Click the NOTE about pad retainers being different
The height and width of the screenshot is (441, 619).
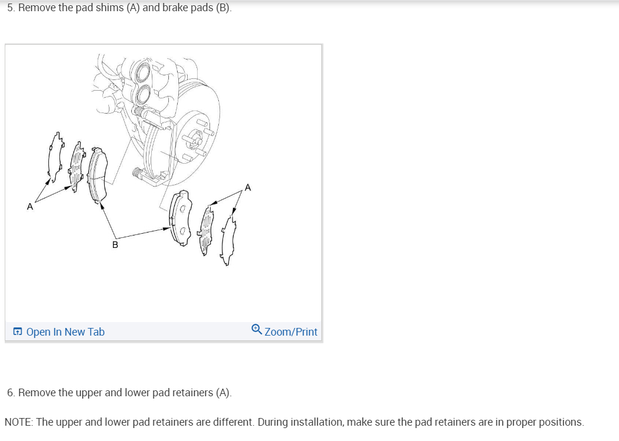[294, 422]
